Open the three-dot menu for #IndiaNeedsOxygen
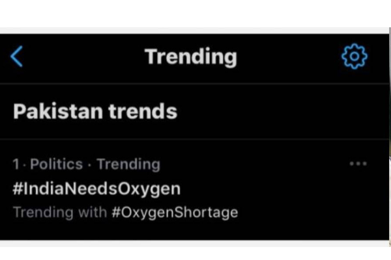 pos(358,164)
